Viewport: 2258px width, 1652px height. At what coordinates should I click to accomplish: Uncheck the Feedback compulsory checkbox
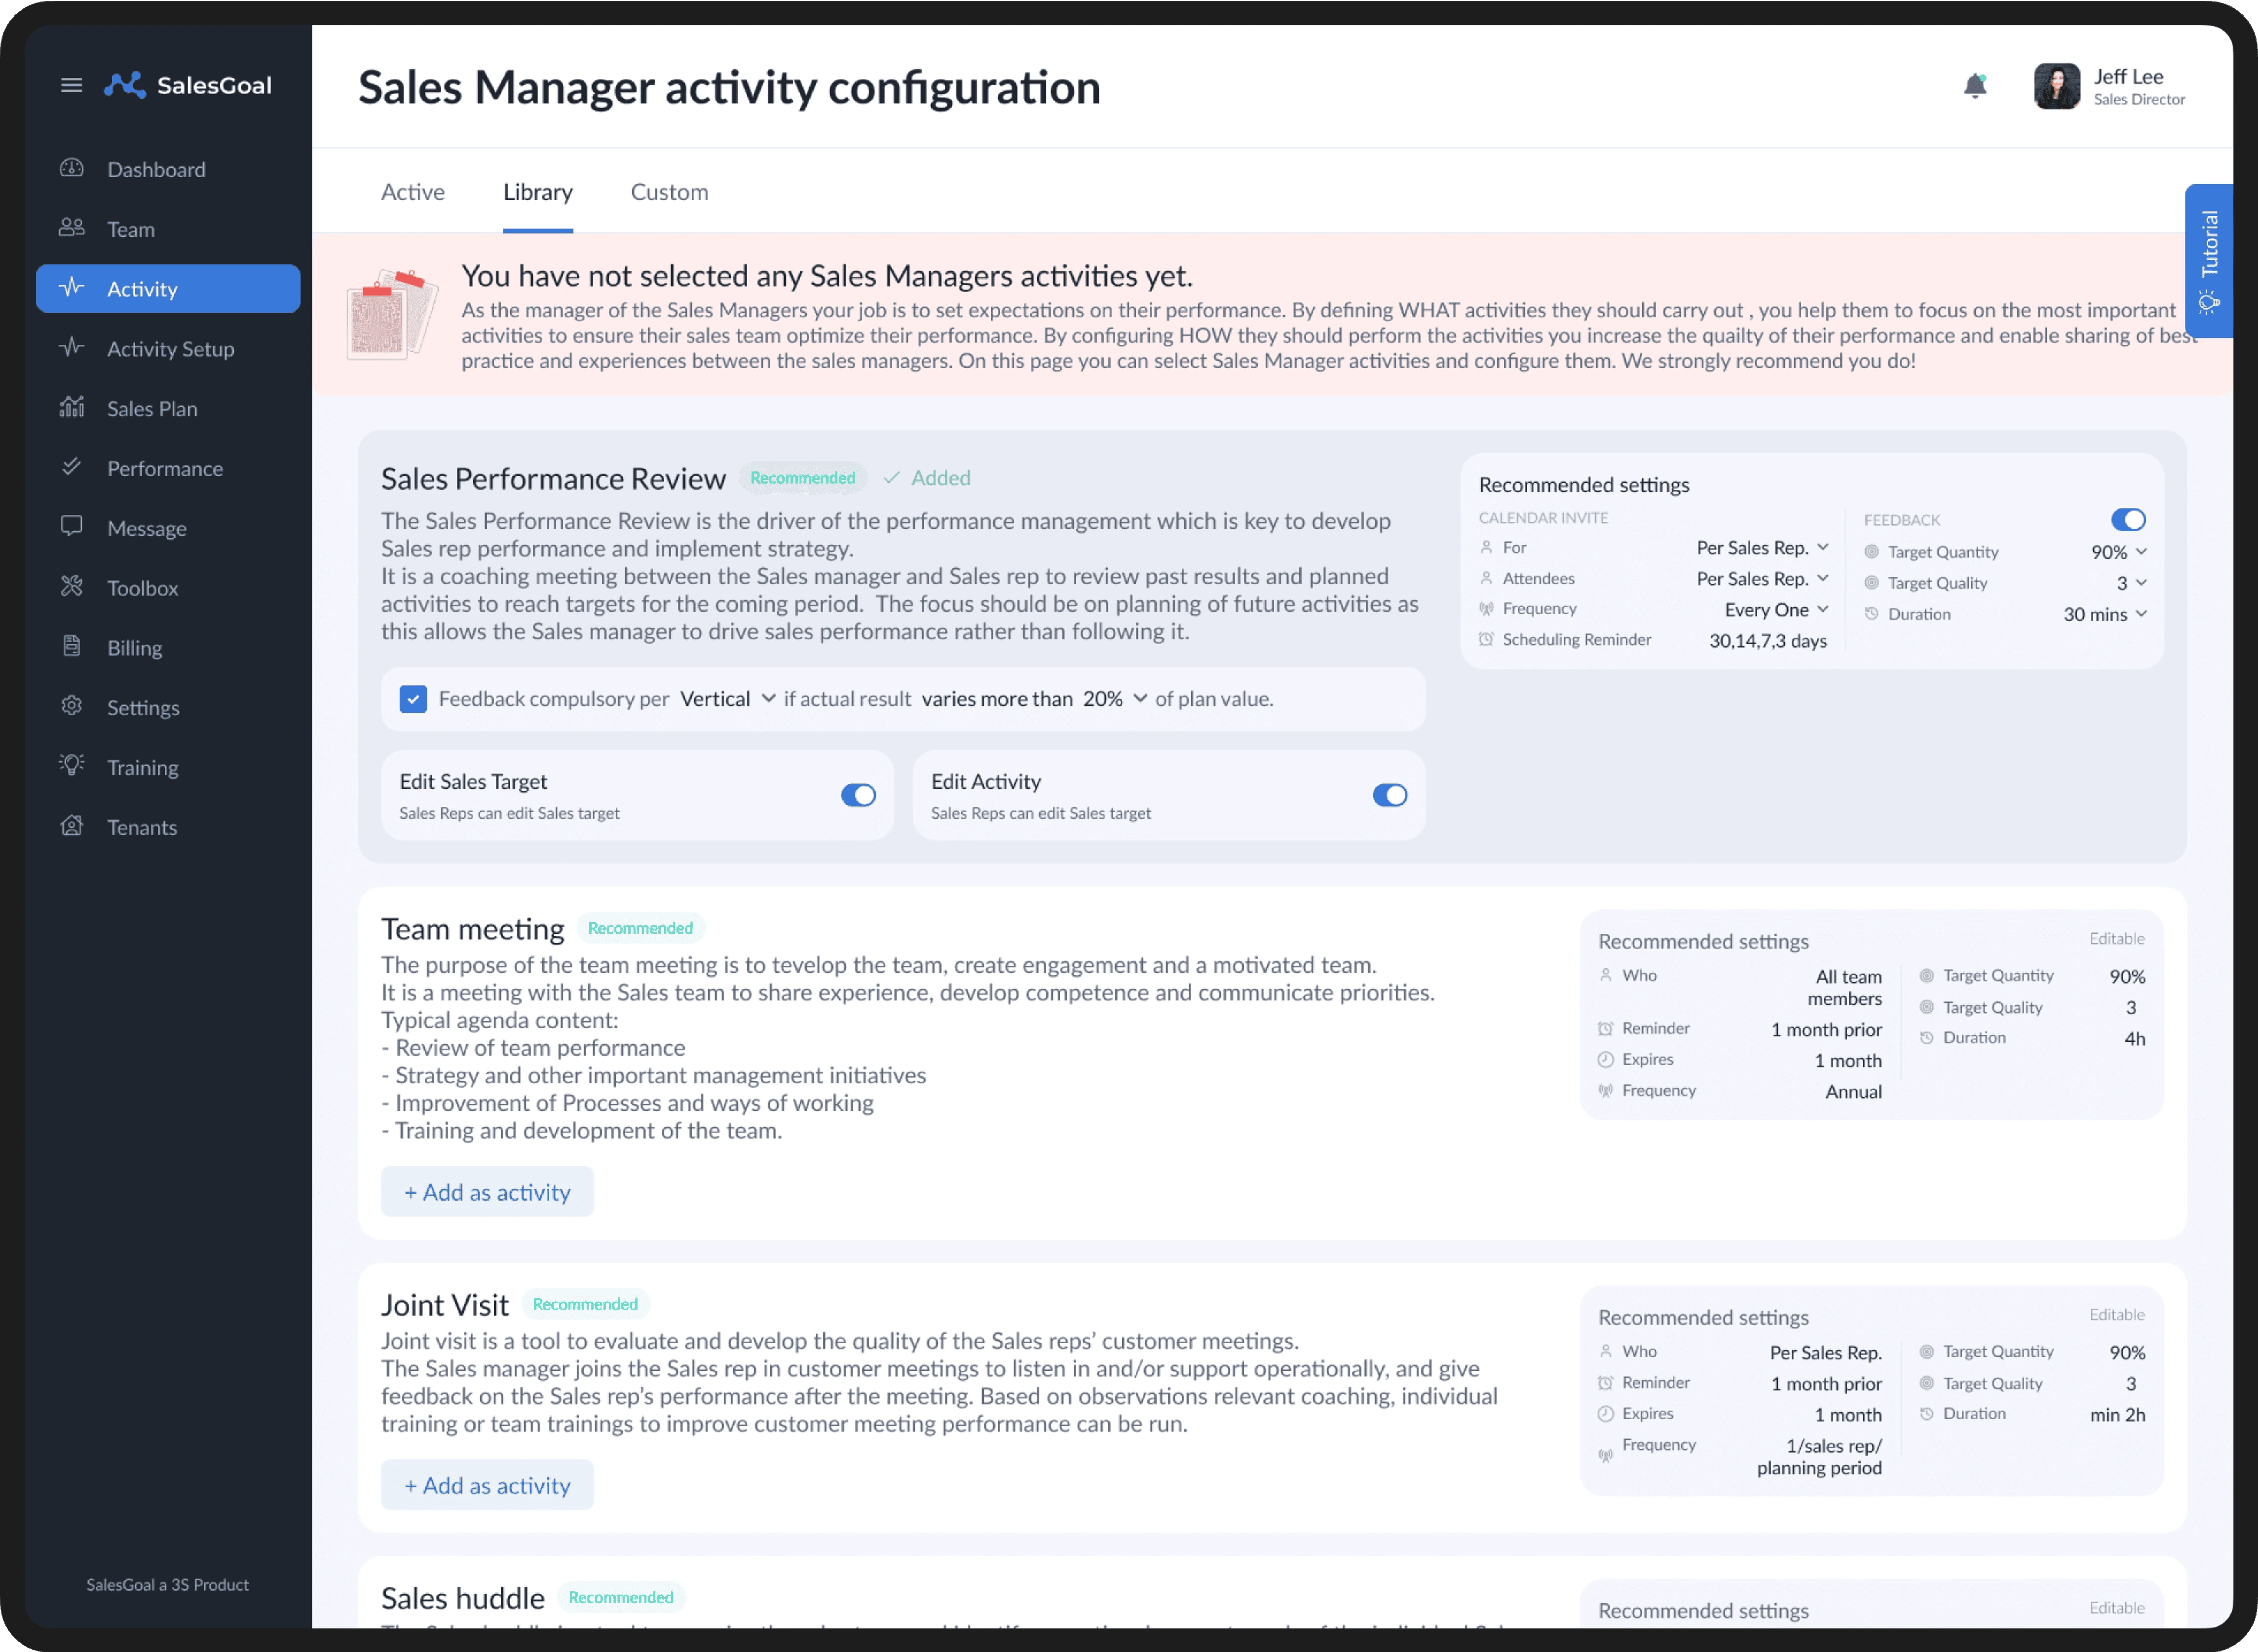[x=413, y=699]
